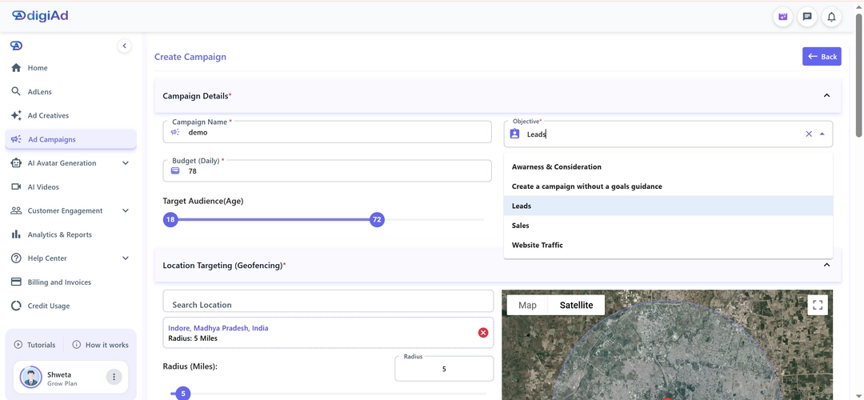Close the Objective dropdown with the arrow
Image resolution: width=864 pixels, height=400 pixels.
(x=822, y=134)
